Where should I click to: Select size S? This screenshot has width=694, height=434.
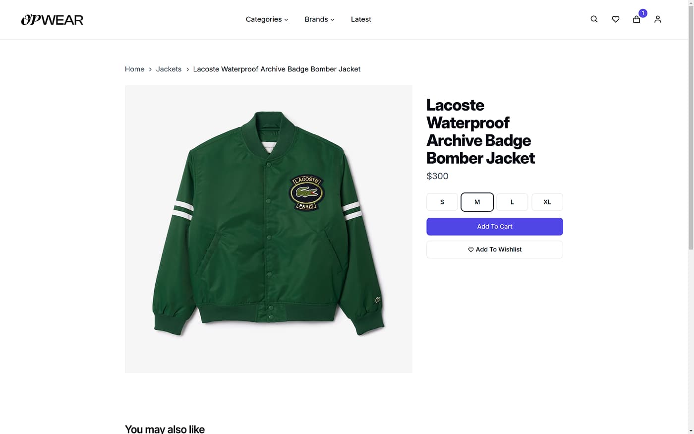(x=442, y=202)
